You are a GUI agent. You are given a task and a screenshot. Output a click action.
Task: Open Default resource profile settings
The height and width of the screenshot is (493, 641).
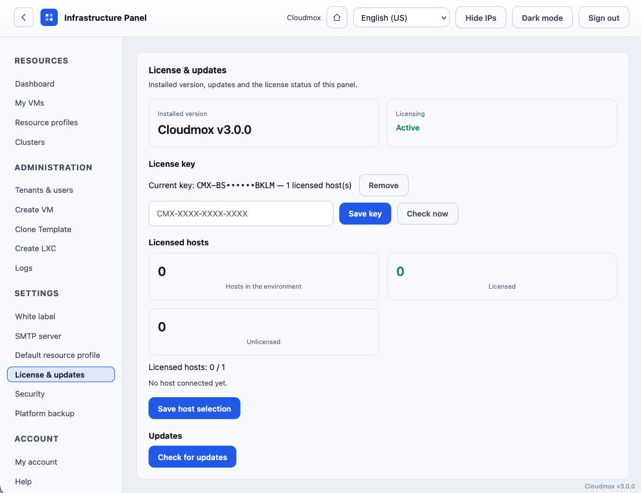pos(58,355)
